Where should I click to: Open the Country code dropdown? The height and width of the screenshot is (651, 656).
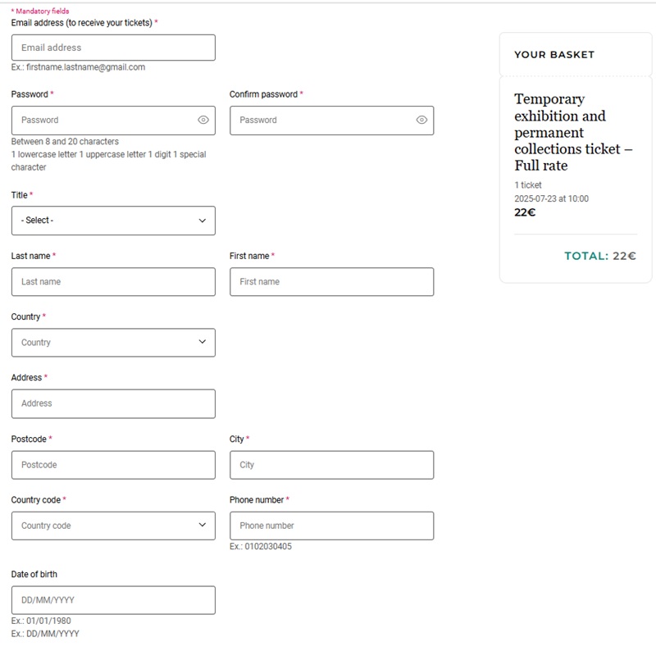click(x=113, y=526)
